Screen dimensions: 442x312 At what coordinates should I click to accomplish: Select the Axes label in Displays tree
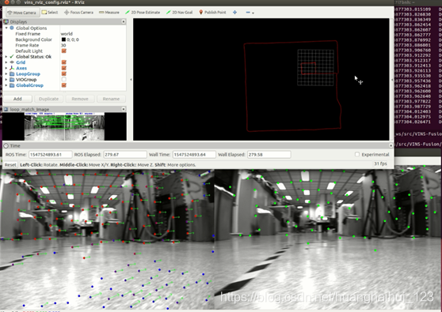pos(21,68)
